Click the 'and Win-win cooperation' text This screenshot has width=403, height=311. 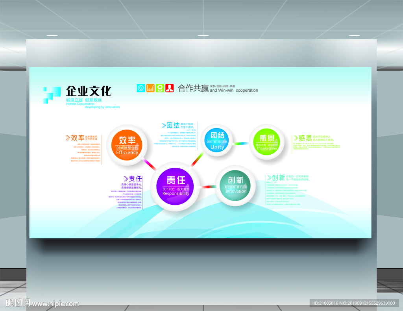tap(234, 91)
